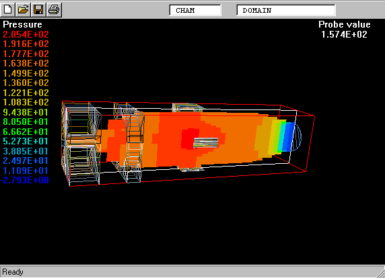Image resolution: width=385 pixels, height=278 pixels.
Task: Click the probe reading 1.574E+02
Action: pos(344,34)
